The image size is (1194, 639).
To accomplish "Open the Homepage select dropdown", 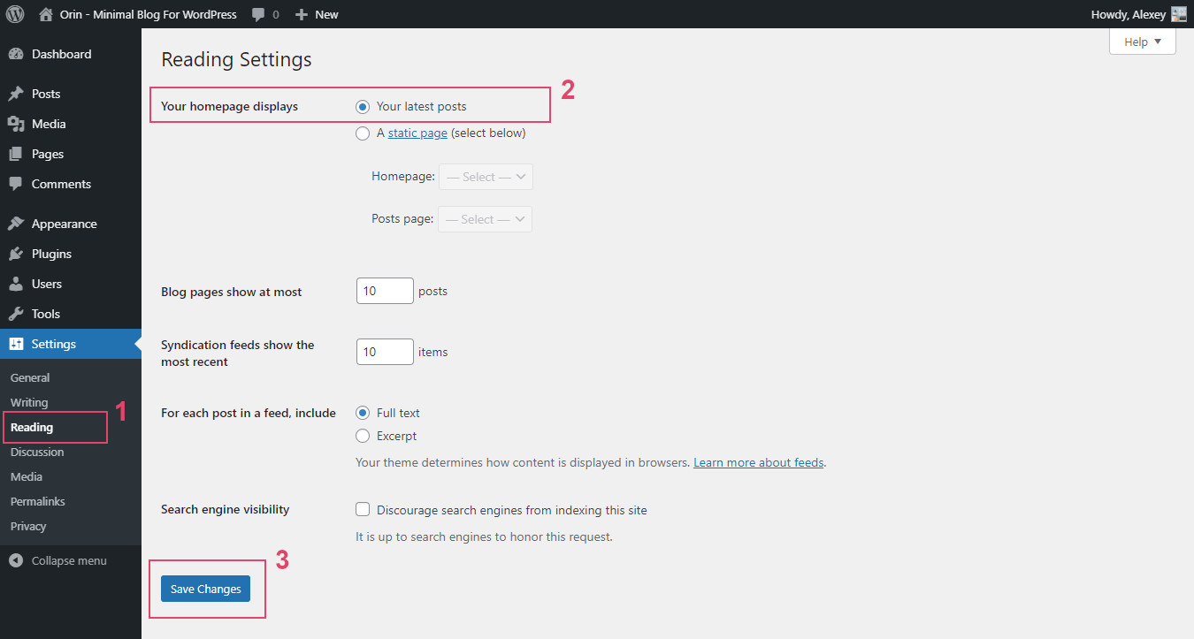I will [x=486, y=177].
